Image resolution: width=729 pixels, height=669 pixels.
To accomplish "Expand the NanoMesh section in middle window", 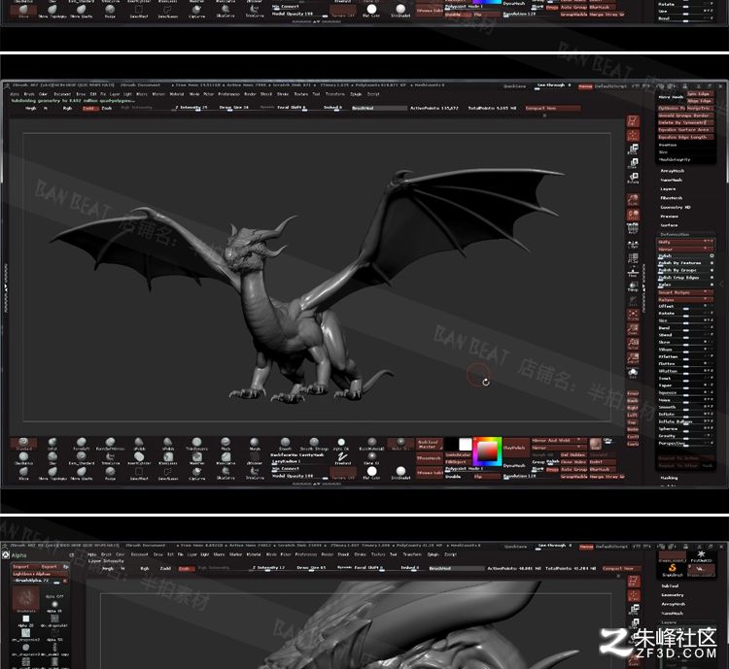I will tap(672, 180).
